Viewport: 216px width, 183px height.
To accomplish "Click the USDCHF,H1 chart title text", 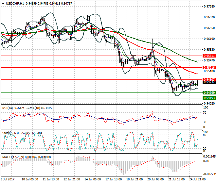I will coord(15,4).
